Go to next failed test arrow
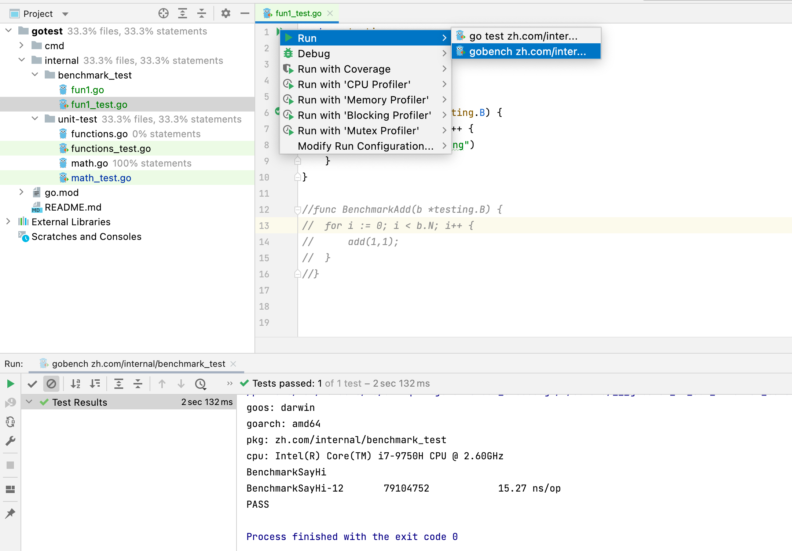The width and height of the screenshot is (792, 551). click(x=181, y=384)
